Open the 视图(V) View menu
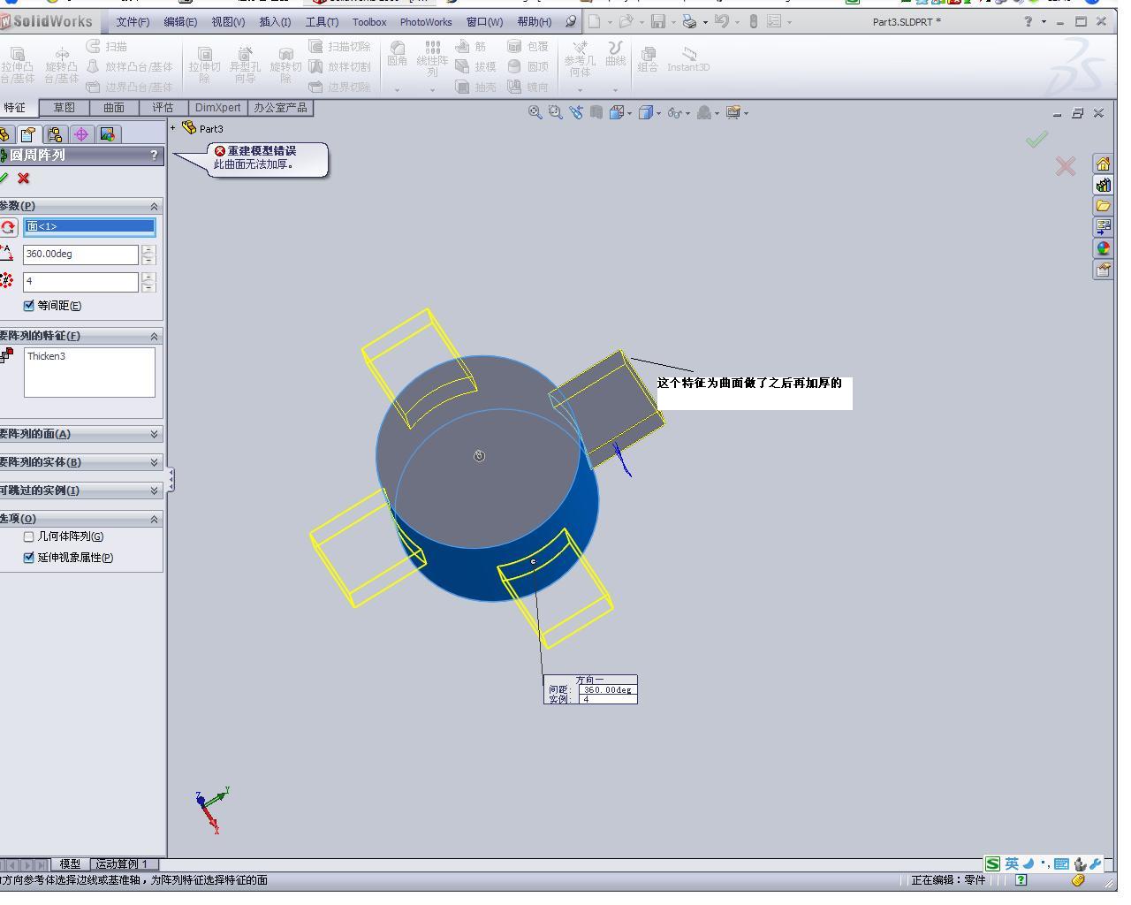This screenshot has width=1131, height=905. 228,22
